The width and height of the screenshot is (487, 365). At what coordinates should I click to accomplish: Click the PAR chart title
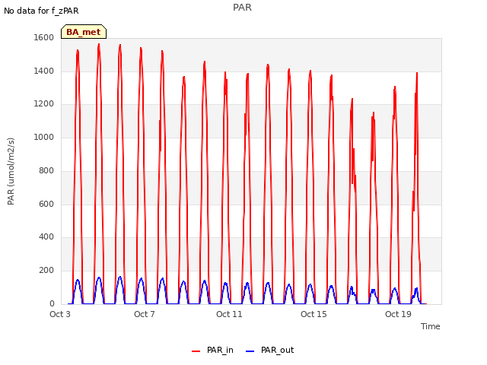click(242, 8)
